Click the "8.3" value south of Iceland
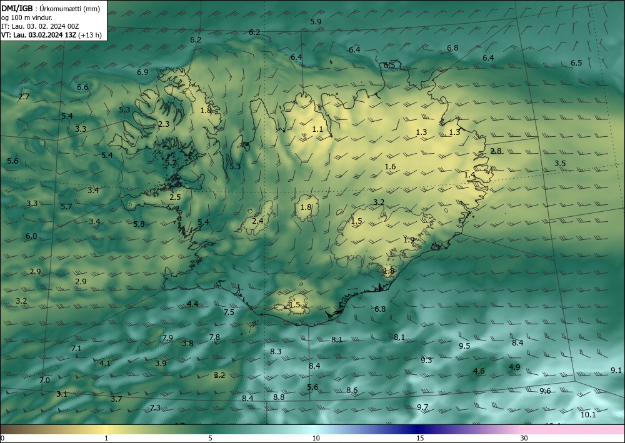The image size is (625, 443). tap(276, 351)
